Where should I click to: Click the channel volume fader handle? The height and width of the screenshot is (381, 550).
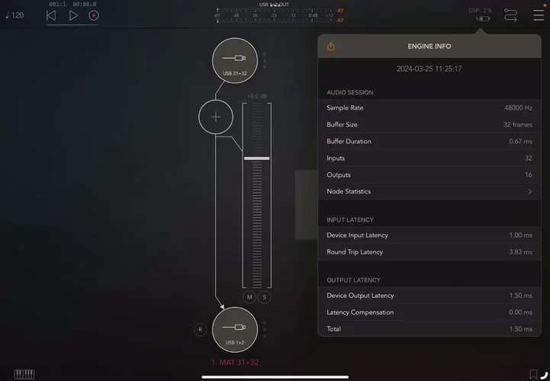257,158
